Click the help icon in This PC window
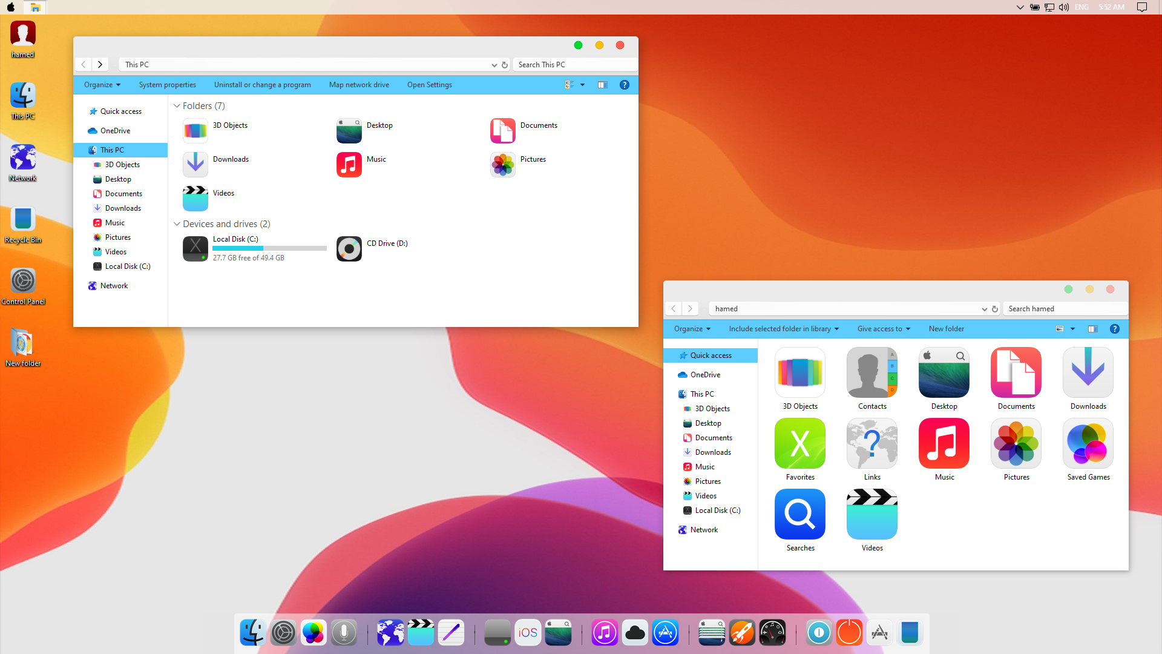This screenshot has width=1162, height=654. 625,85
